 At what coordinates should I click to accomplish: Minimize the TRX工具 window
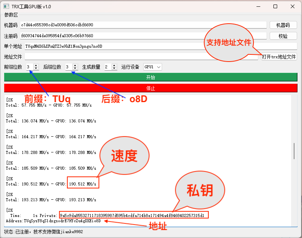pos(258,6)
